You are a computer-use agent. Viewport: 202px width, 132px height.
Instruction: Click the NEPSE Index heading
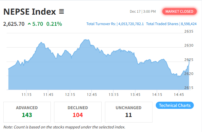pos(30,12)
